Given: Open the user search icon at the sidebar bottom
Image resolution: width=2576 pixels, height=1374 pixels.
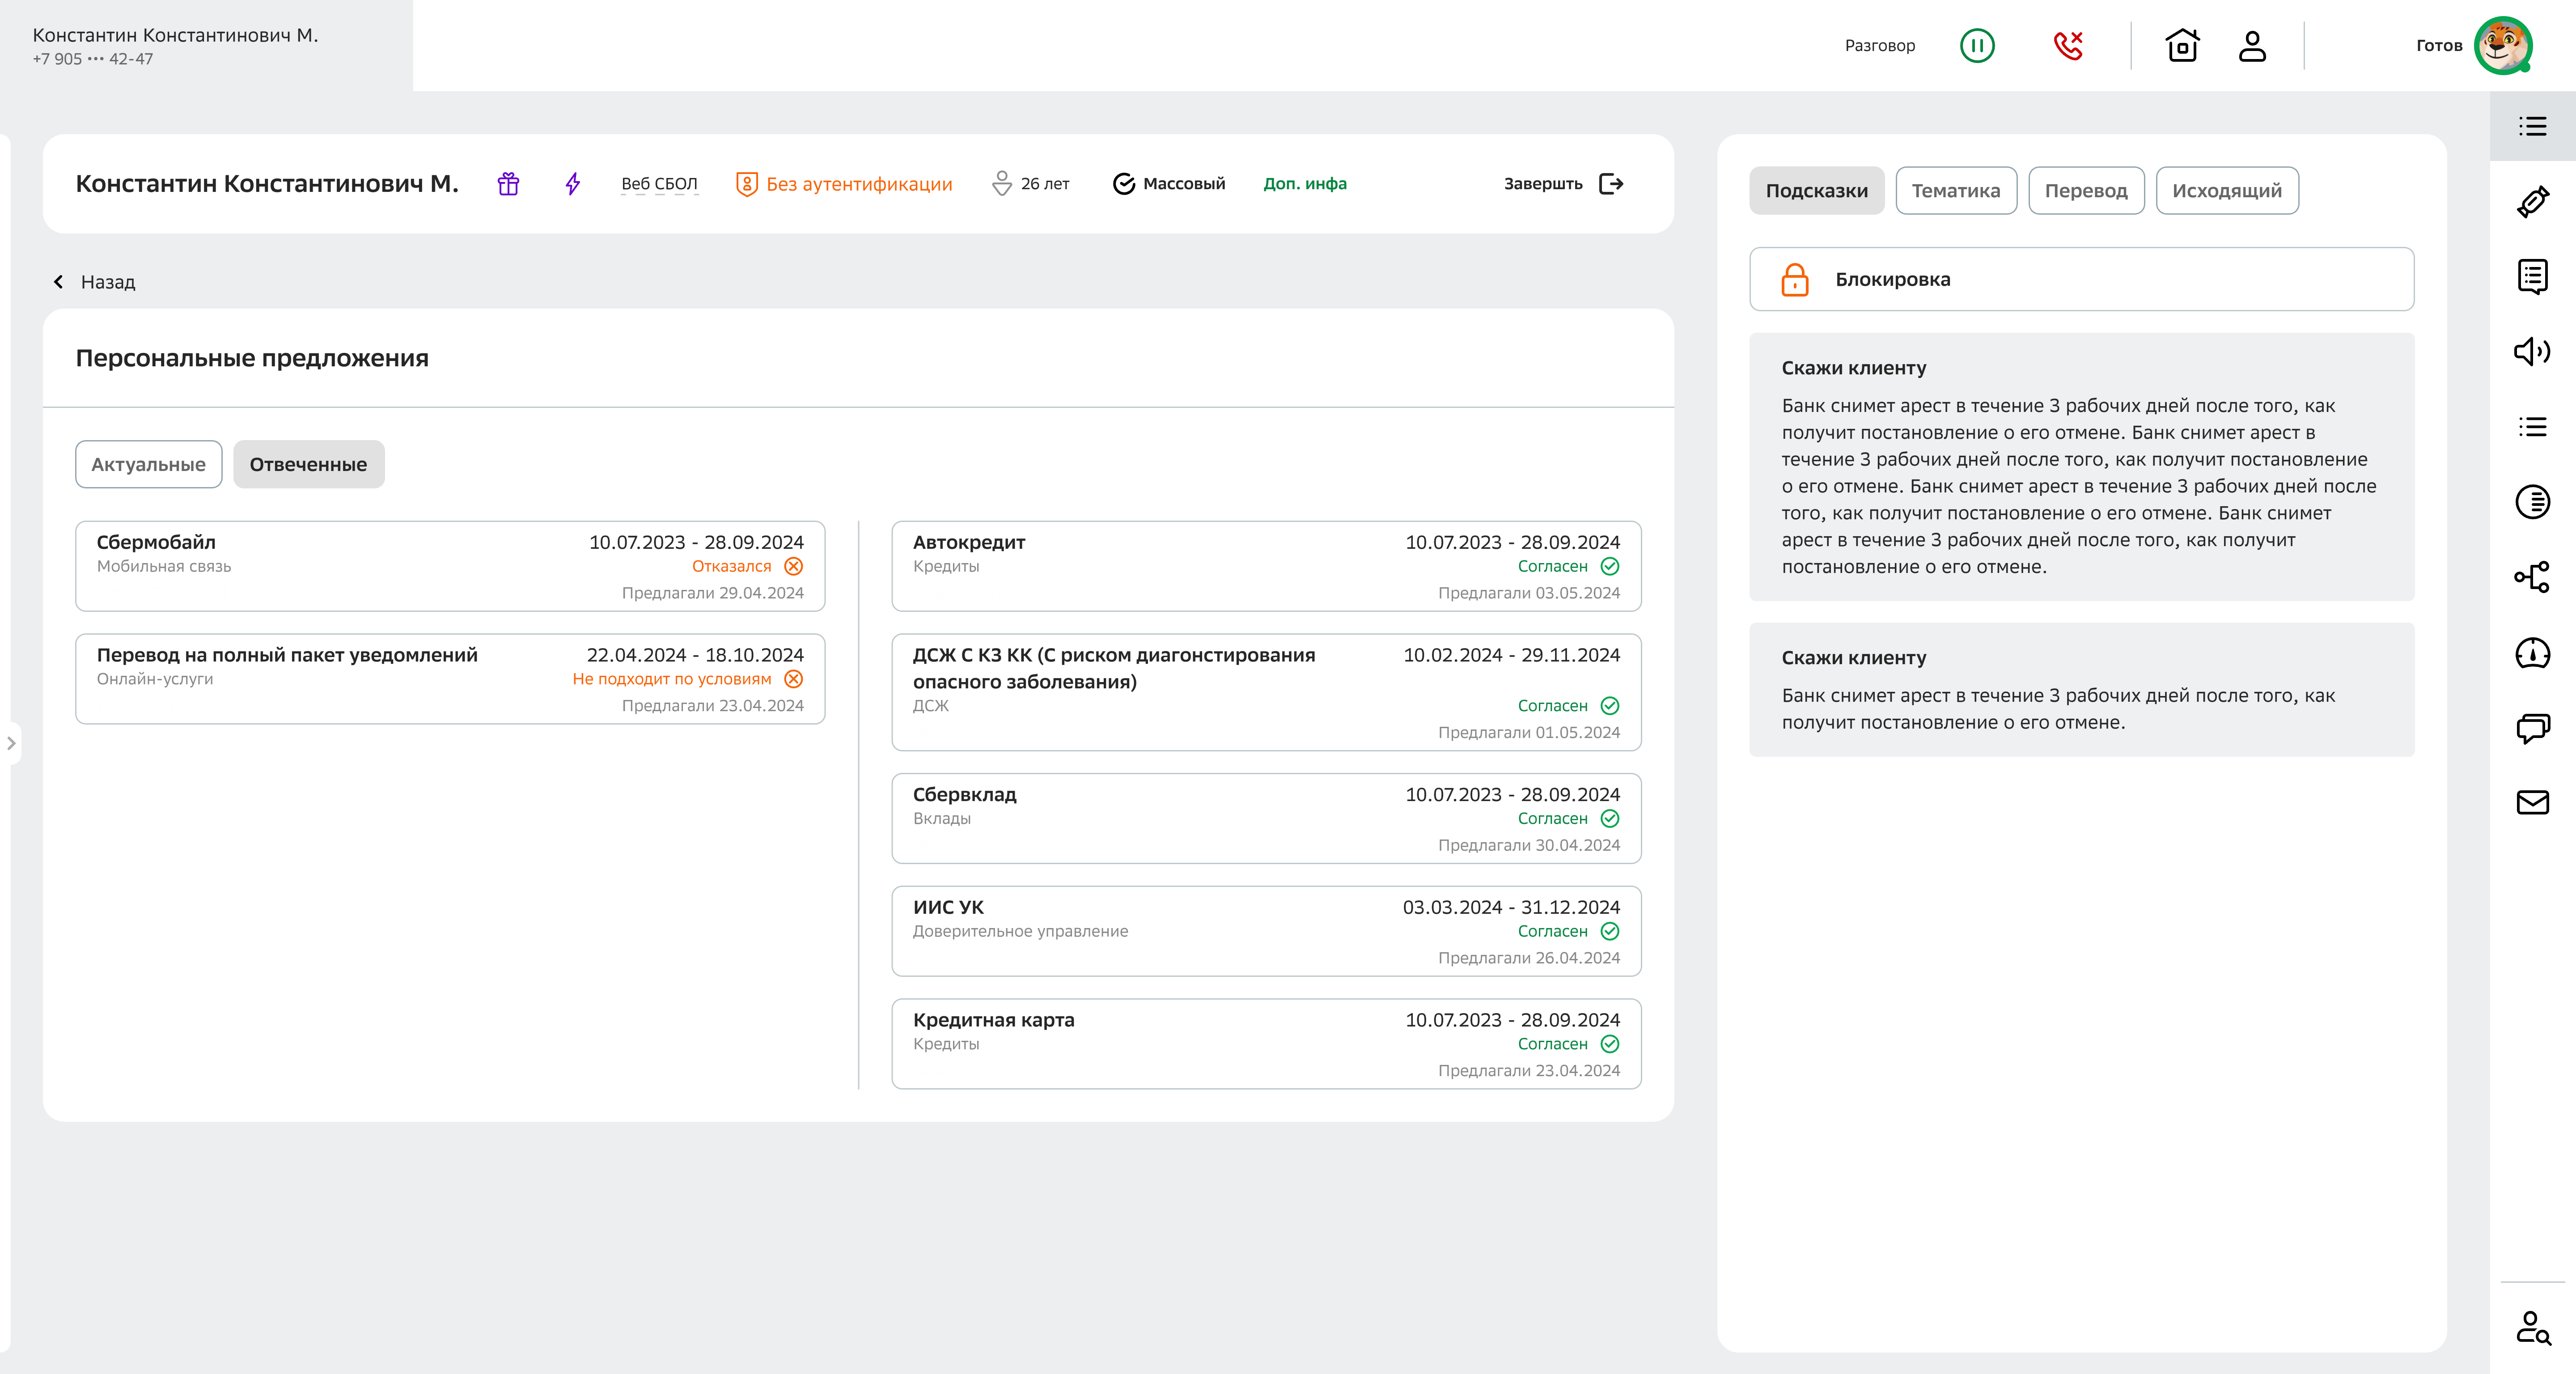Looking at the screenshot, I should coord(2532,1328).
